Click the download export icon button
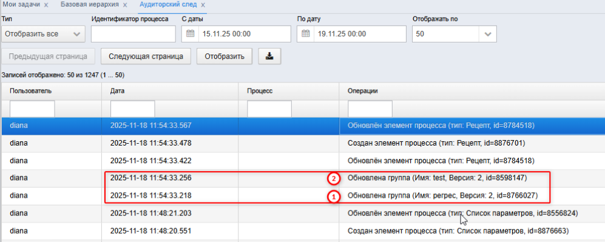This screenshot has width=605, height=242. [x=269, y=56]
